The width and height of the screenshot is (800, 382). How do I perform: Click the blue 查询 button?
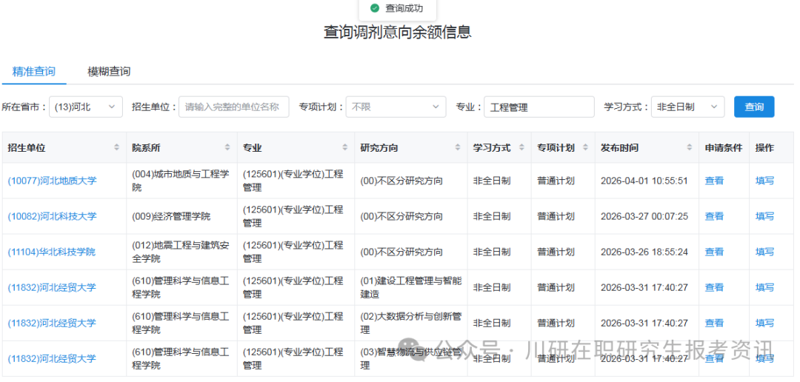click(x=754, y=107)
